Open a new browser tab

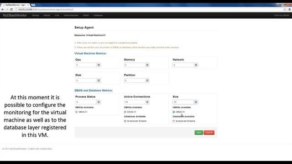coord(33,5)
